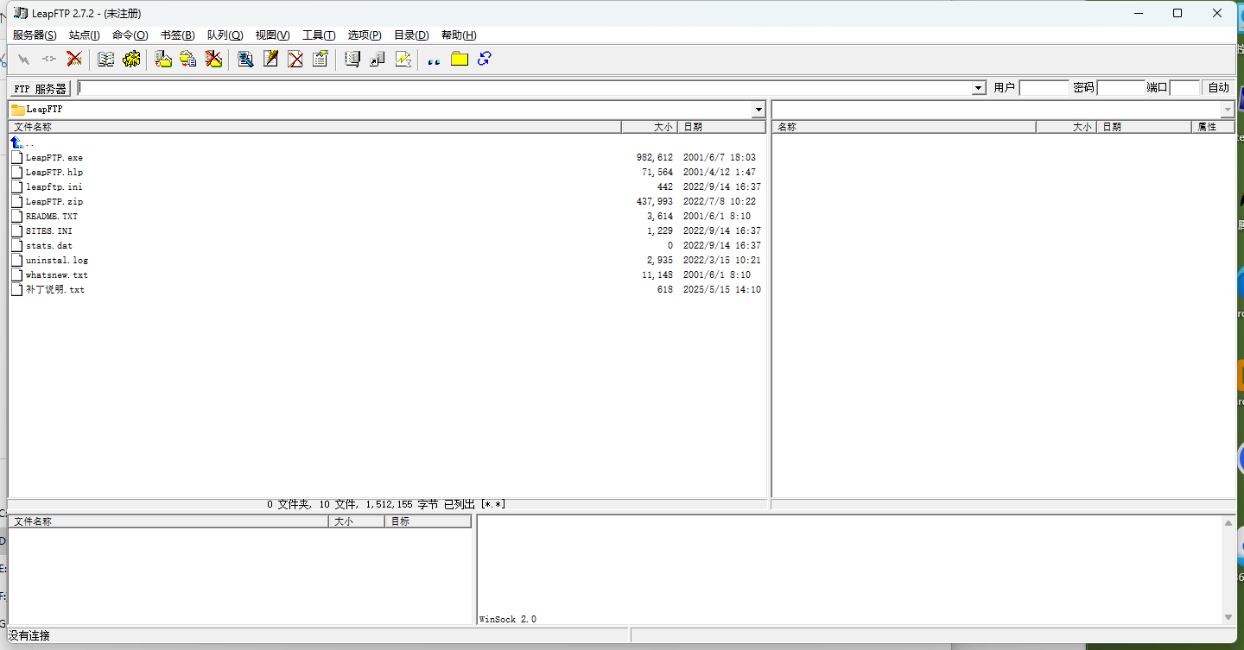Expand the remote path dropdown arrow
The height and width of the screenshot is (650, 1244).
tap(1228, 110)
